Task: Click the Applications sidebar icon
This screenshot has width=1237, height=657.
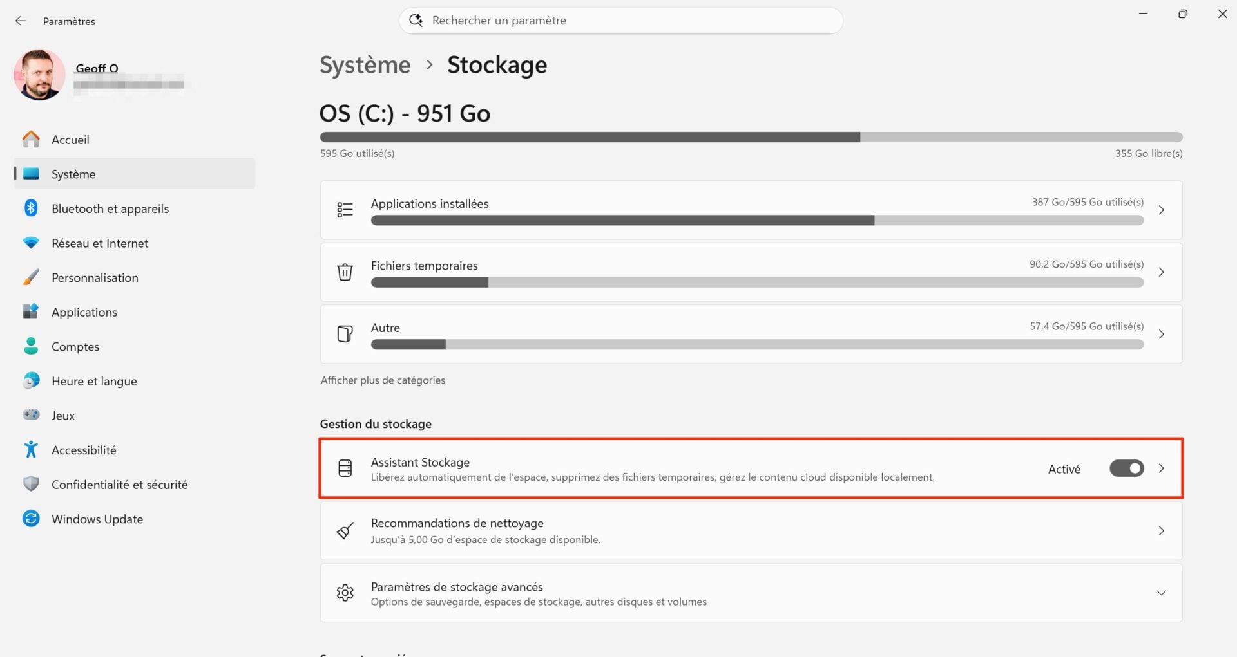Action: (32, 311)
